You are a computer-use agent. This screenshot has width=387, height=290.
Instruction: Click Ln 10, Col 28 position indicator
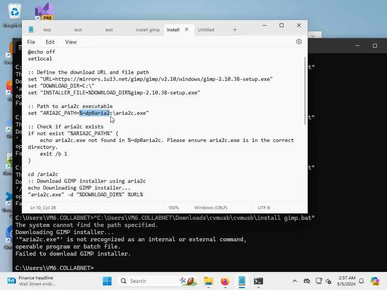click(x=43, y=208)
